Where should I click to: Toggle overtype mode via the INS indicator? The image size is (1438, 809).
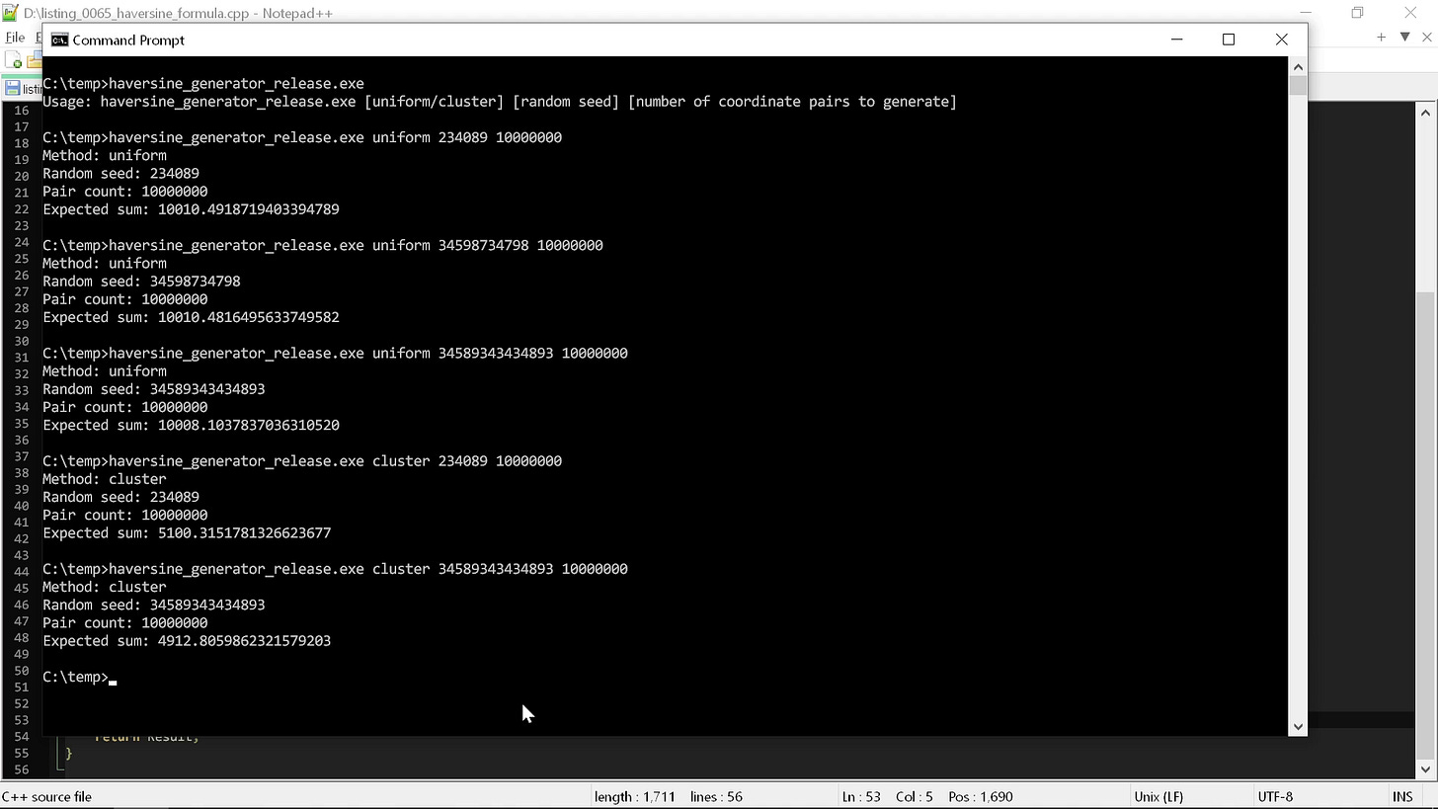pos(1402,796)
